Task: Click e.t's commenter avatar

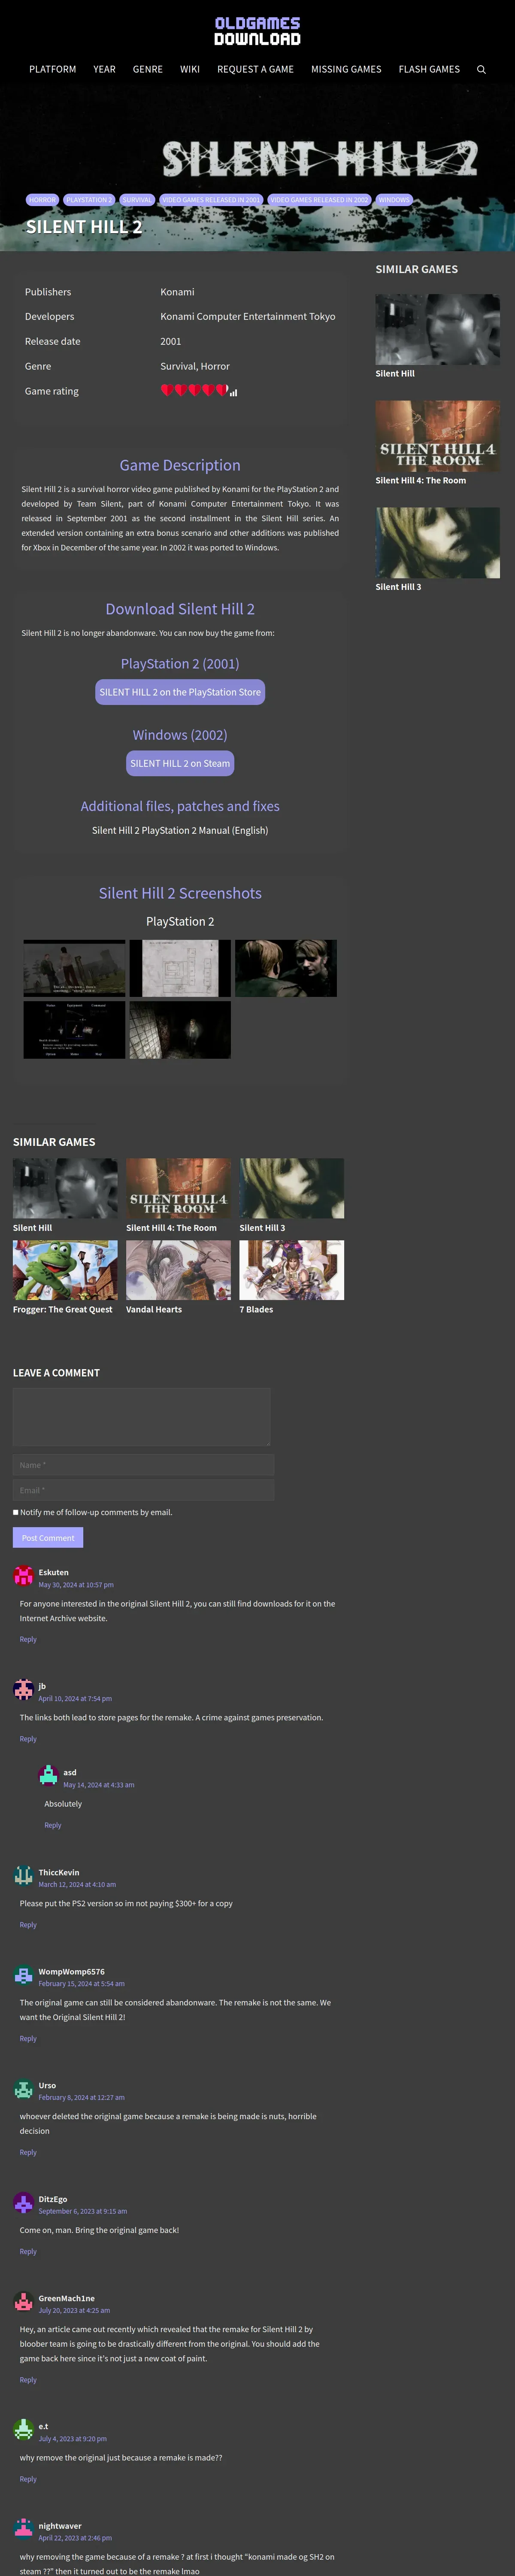Action: (x=24, y=2431)
